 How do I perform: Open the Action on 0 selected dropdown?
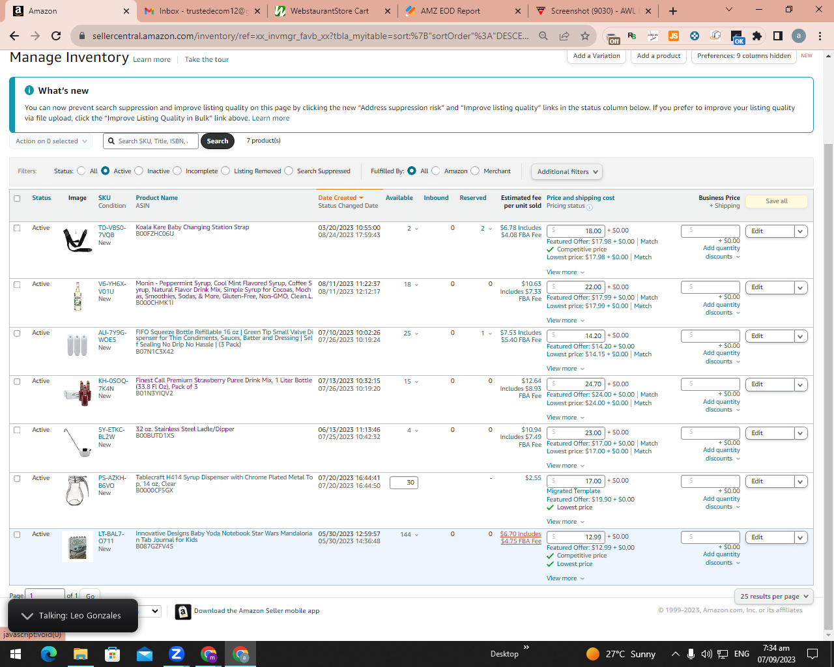tap(51, 141)
